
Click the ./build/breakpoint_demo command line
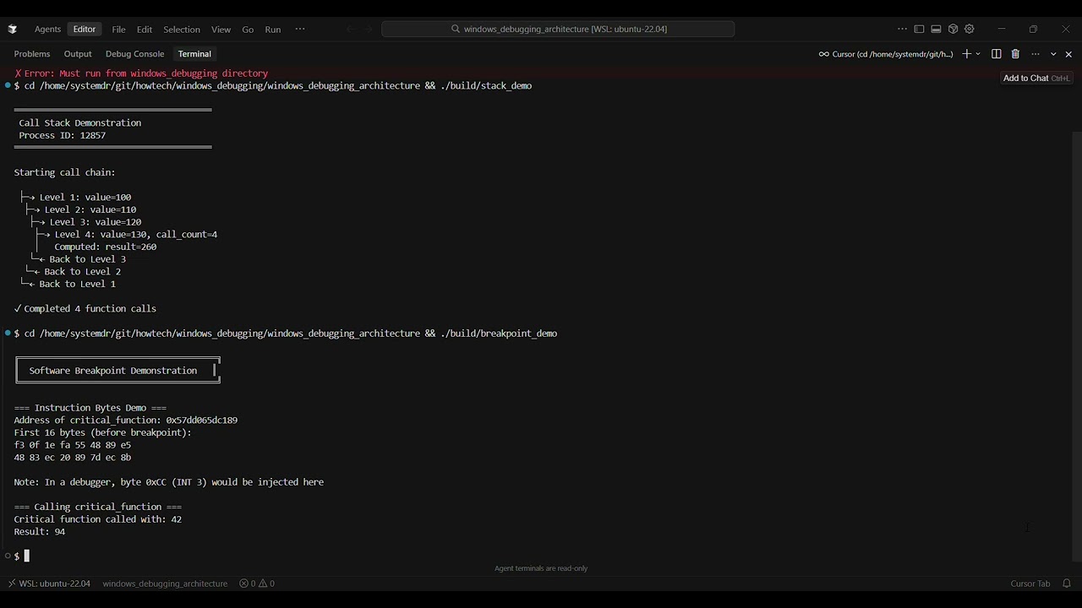tap(285, 334)
